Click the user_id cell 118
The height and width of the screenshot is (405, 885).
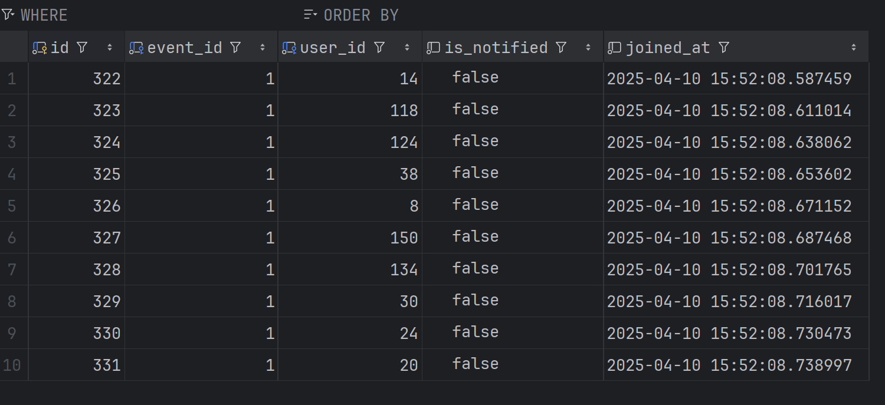(x=350, y=110)
